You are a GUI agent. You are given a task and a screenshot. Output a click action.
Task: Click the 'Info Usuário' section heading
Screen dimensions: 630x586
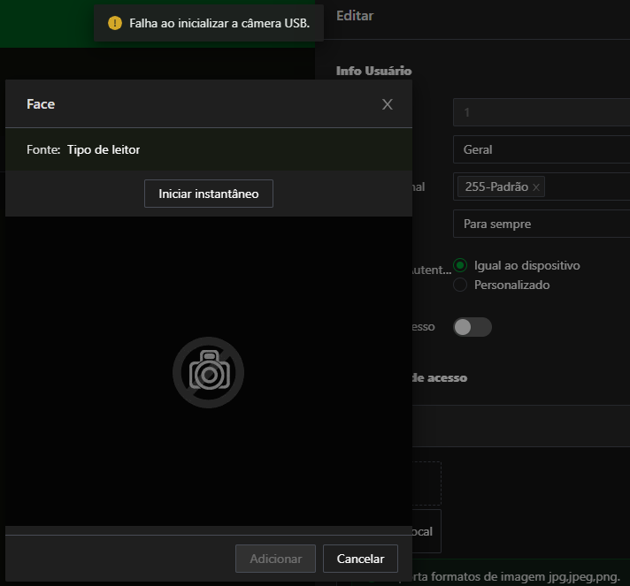[373, 71]
